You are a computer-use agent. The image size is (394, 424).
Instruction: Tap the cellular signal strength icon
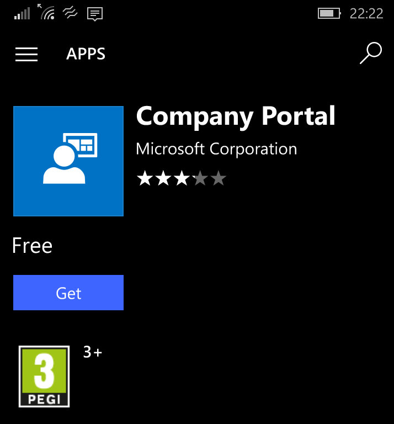[x=22, y=13]
